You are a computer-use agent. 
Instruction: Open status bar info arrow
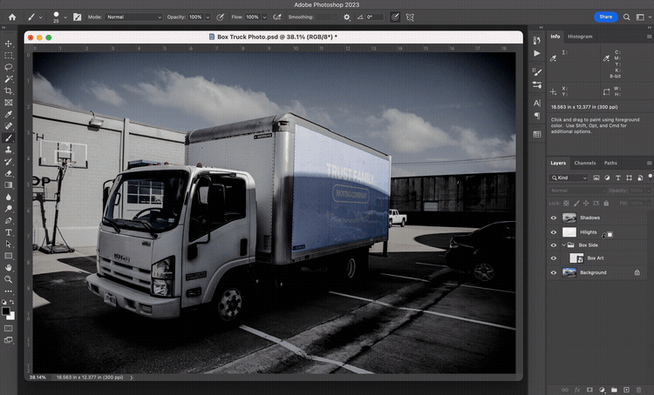132,378
